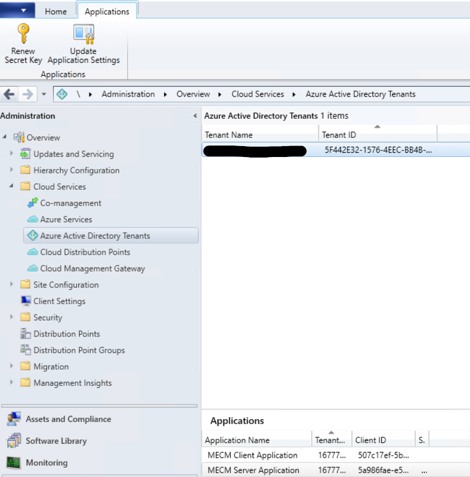The width and height of the screenshot is (470, 477).
Task: Select the Applications ribbon tab
Action: click(107, 11)
